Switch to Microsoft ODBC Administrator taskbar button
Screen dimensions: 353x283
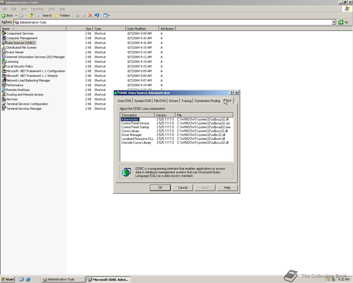(x=108, y=279)
